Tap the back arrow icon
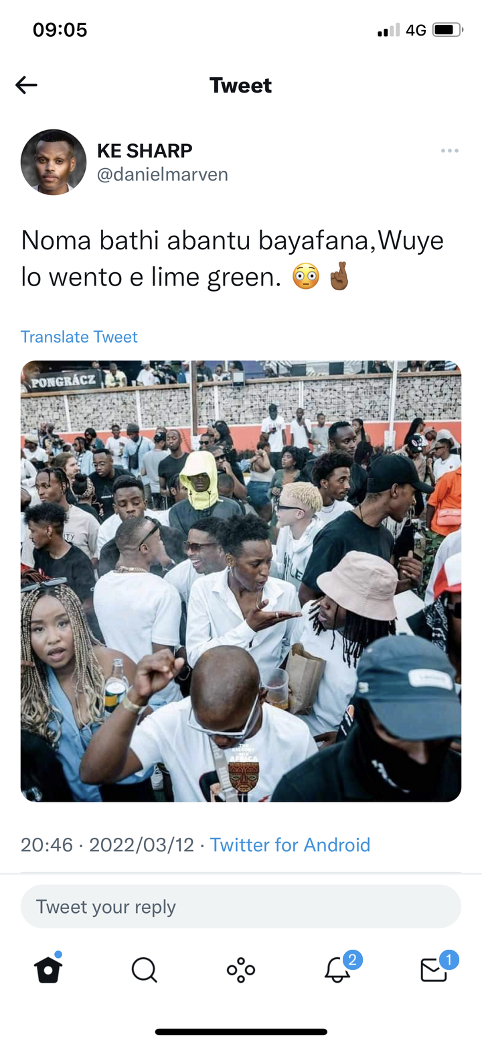Image resolution: width=482 pixels, height=1045 pixels. click(x=26, y=85)
